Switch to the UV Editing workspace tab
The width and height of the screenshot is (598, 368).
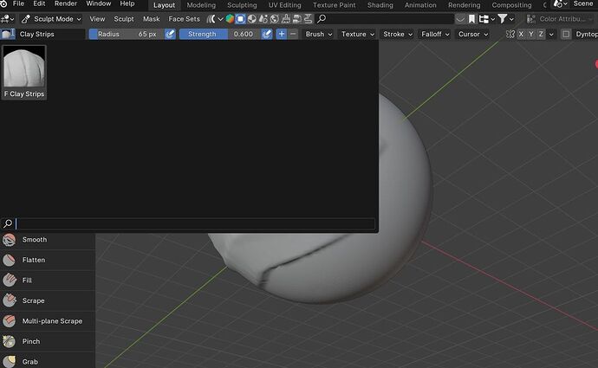click(x=284, y=5)
